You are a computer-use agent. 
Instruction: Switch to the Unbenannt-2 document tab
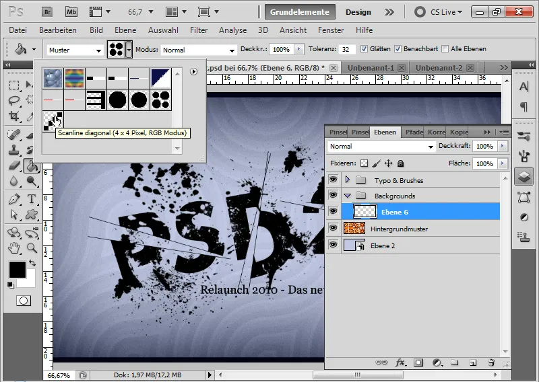click(439, 68)
